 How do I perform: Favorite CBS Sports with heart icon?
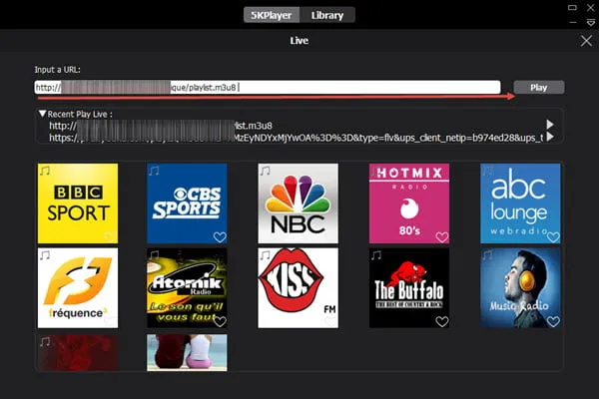pyautogui.click(x=220, y=237)
